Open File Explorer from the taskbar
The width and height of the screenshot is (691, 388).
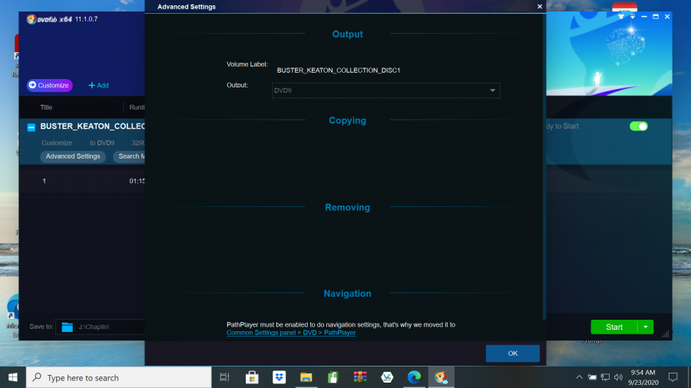tap(306, 377)
